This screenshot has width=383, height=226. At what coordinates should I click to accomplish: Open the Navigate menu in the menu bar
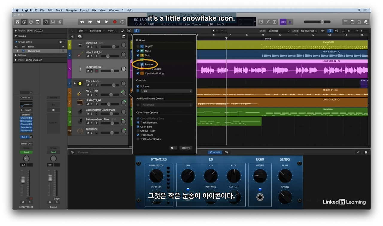[x=71, y=10]
